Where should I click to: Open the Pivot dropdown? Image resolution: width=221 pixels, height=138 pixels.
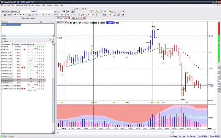pos(77,8)
